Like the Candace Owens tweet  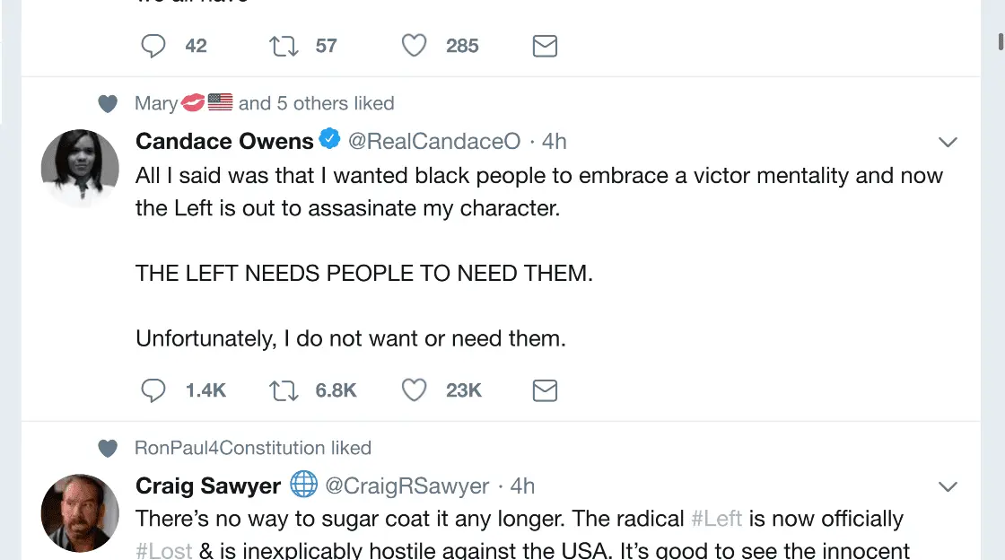(414, 390)
